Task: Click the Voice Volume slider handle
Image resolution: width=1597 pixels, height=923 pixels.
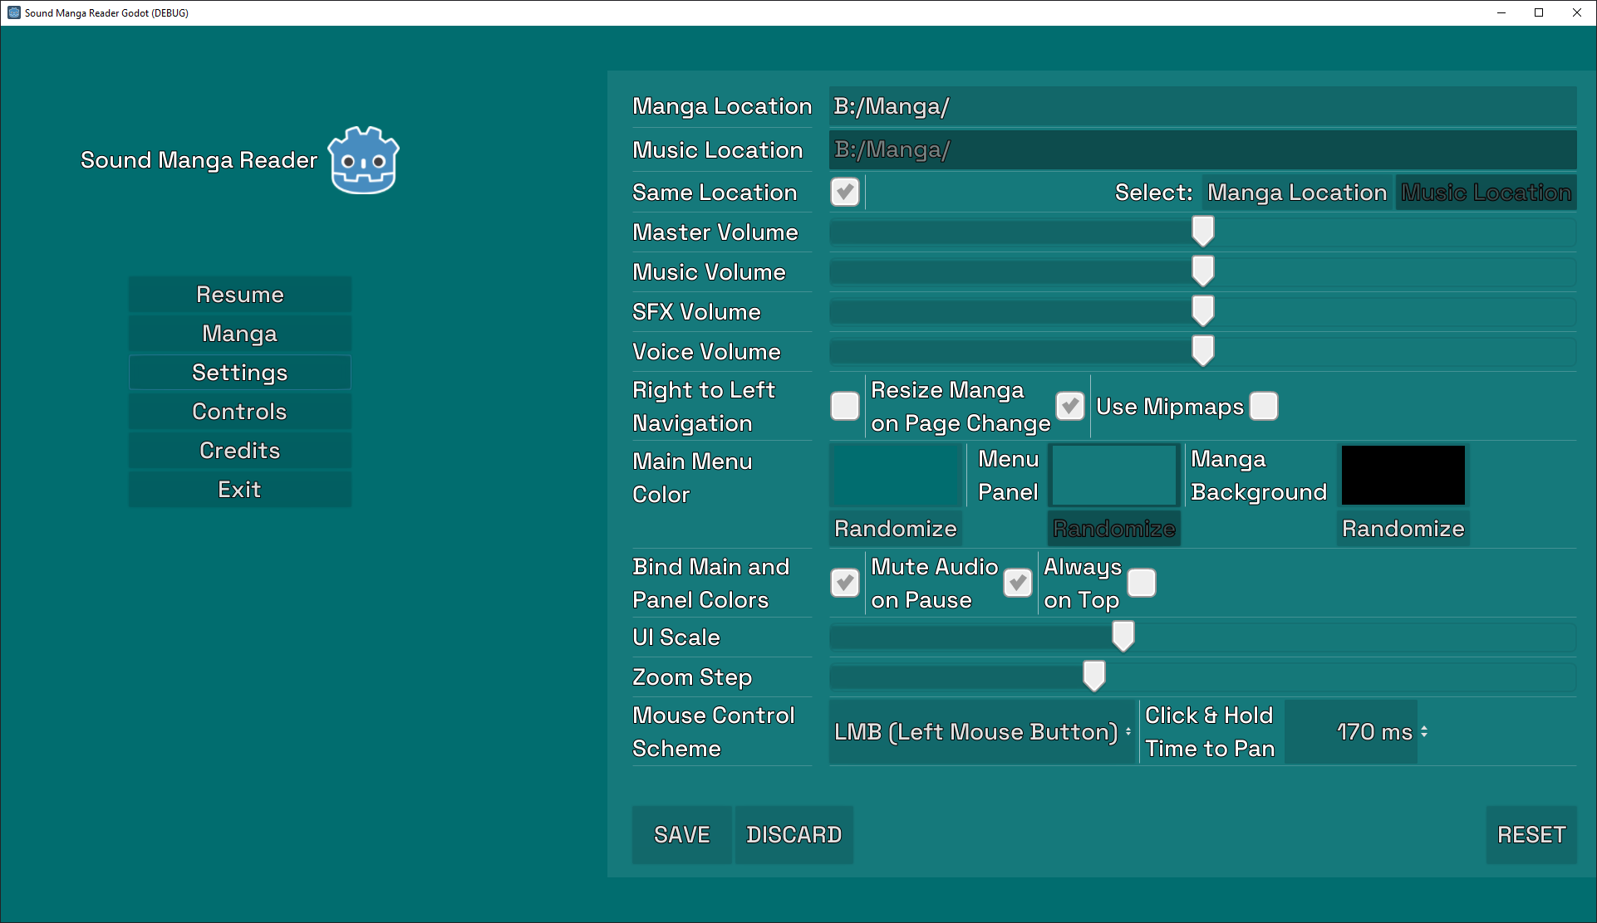Action: [x=1203, y=351]
